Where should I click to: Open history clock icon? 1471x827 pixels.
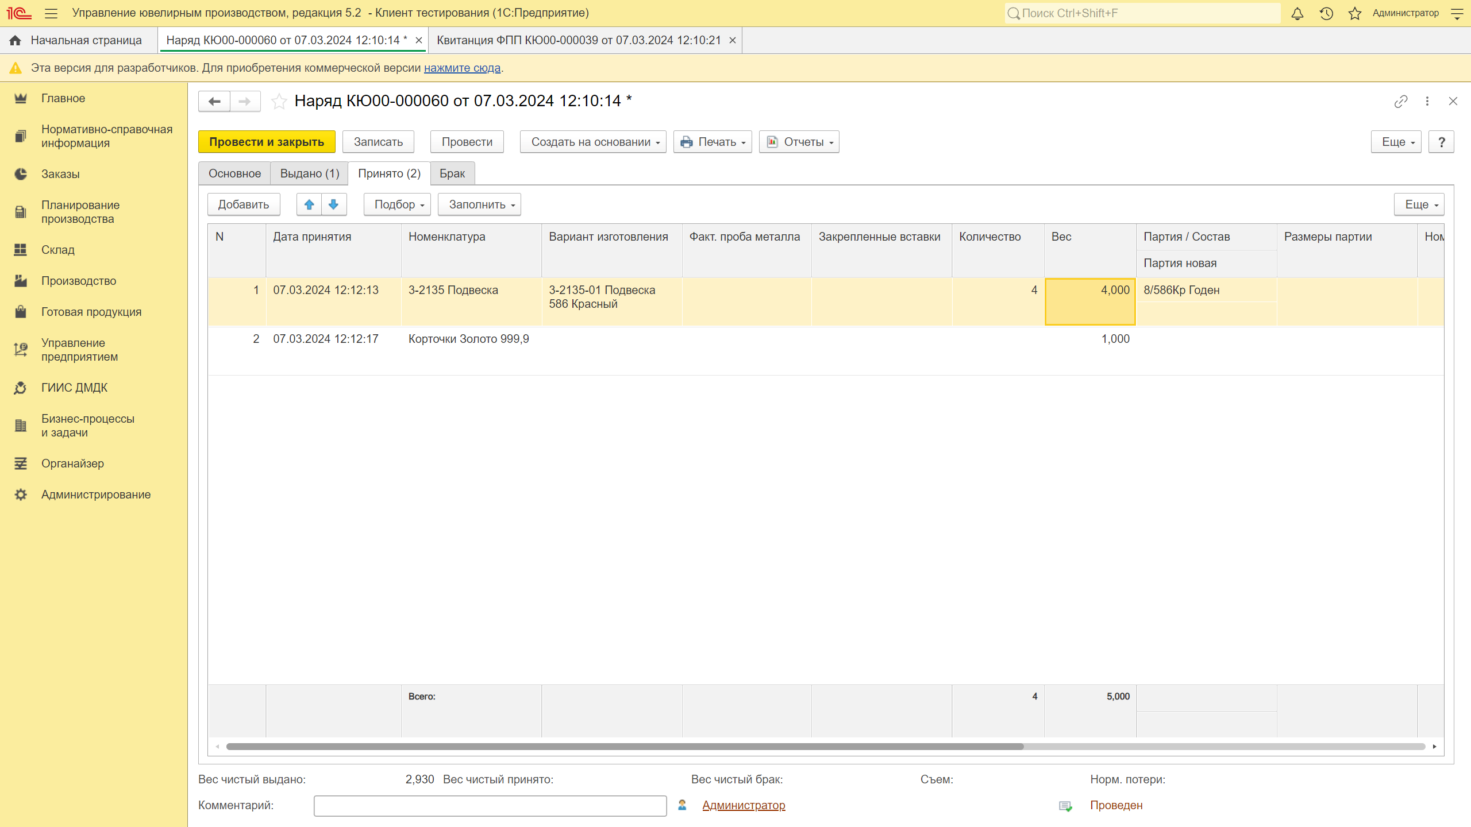coord(1326,13)
